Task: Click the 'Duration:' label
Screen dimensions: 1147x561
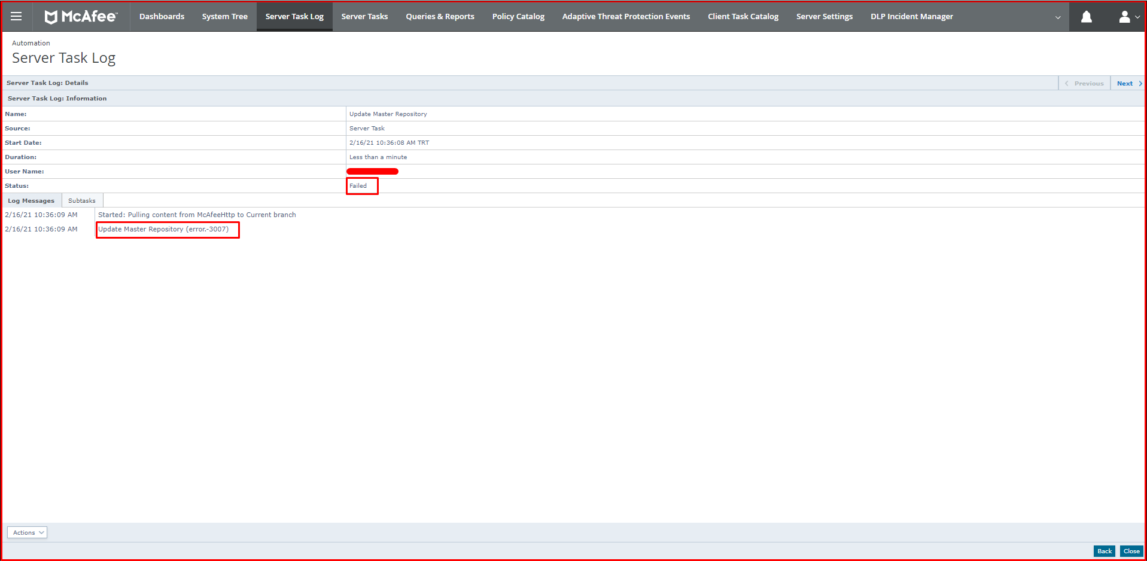Action: (x=20, y=157)
